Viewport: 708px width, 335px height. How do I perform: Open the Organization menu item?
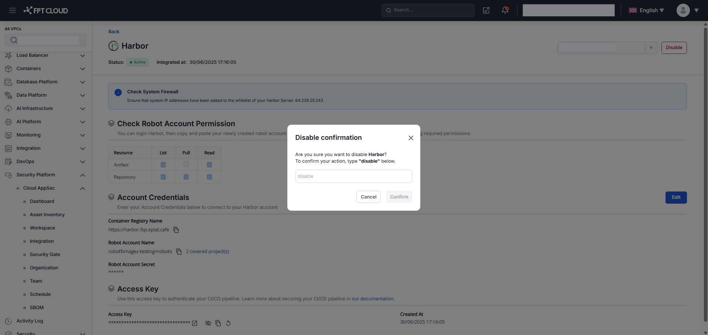[x=44, y=268]
